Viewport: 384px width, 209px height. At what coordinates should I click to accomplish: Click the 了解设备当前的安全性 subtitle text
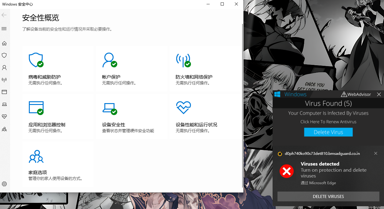pos(67,29)
